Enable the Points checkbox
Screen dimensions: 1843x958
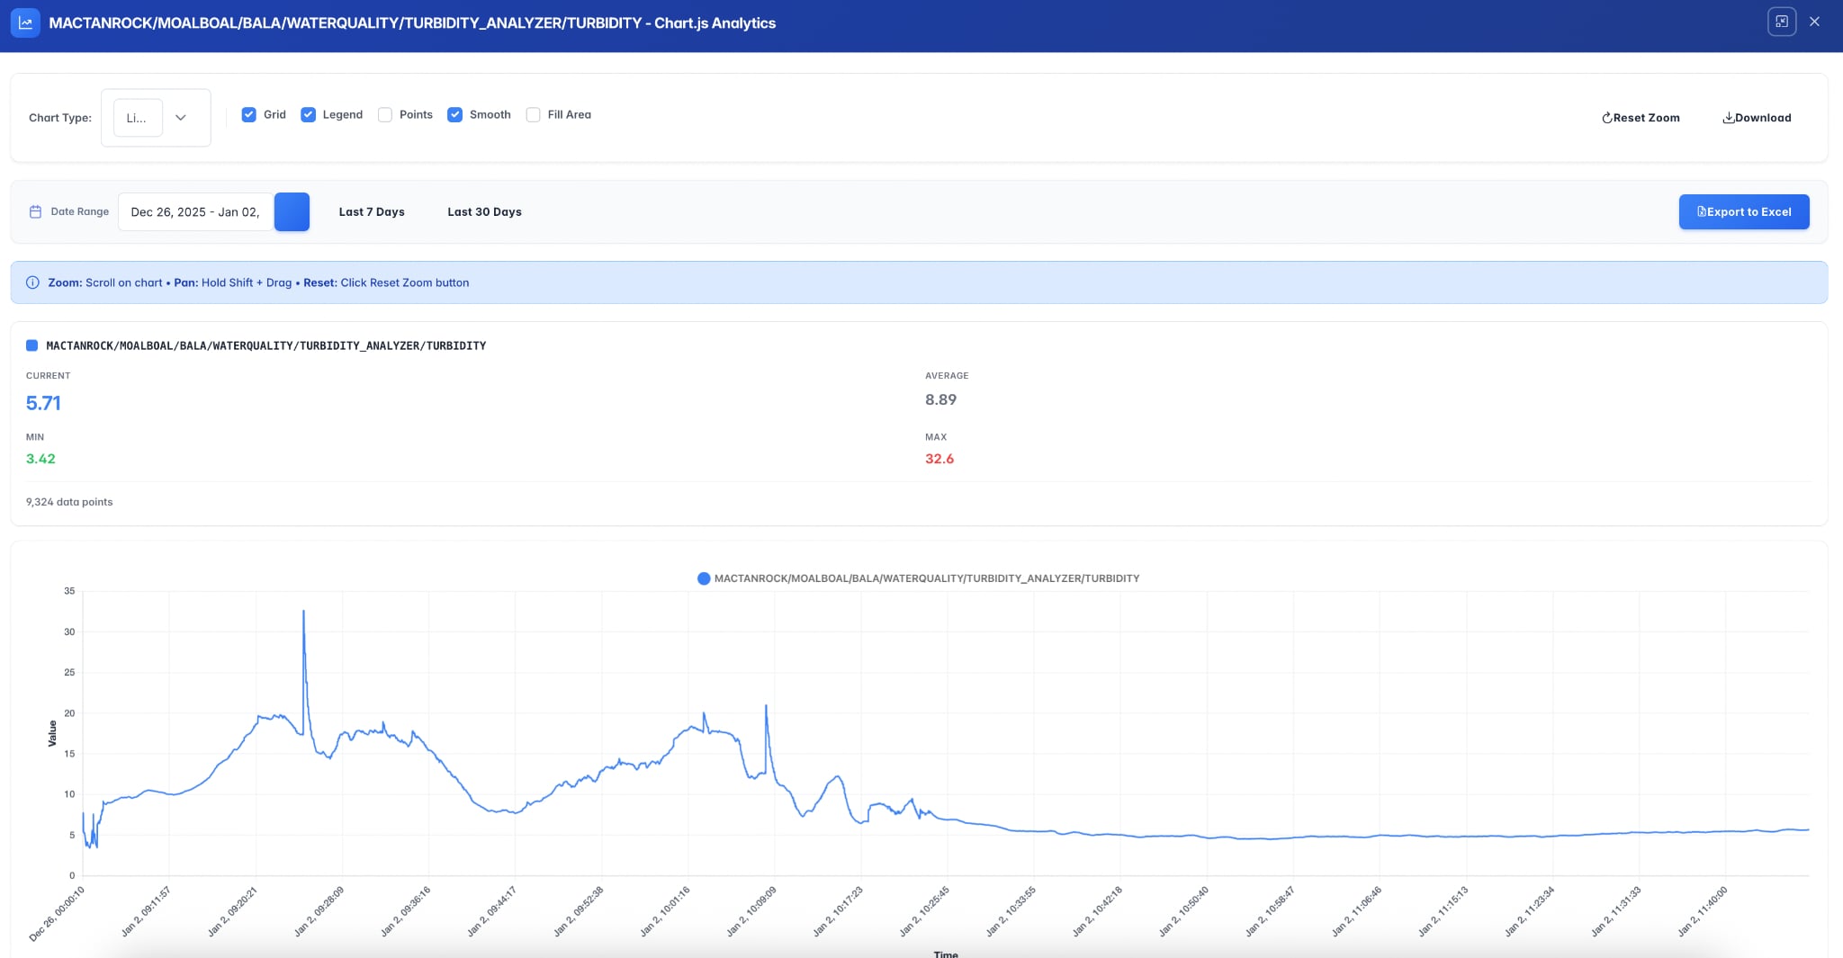[x=385, y=114]
